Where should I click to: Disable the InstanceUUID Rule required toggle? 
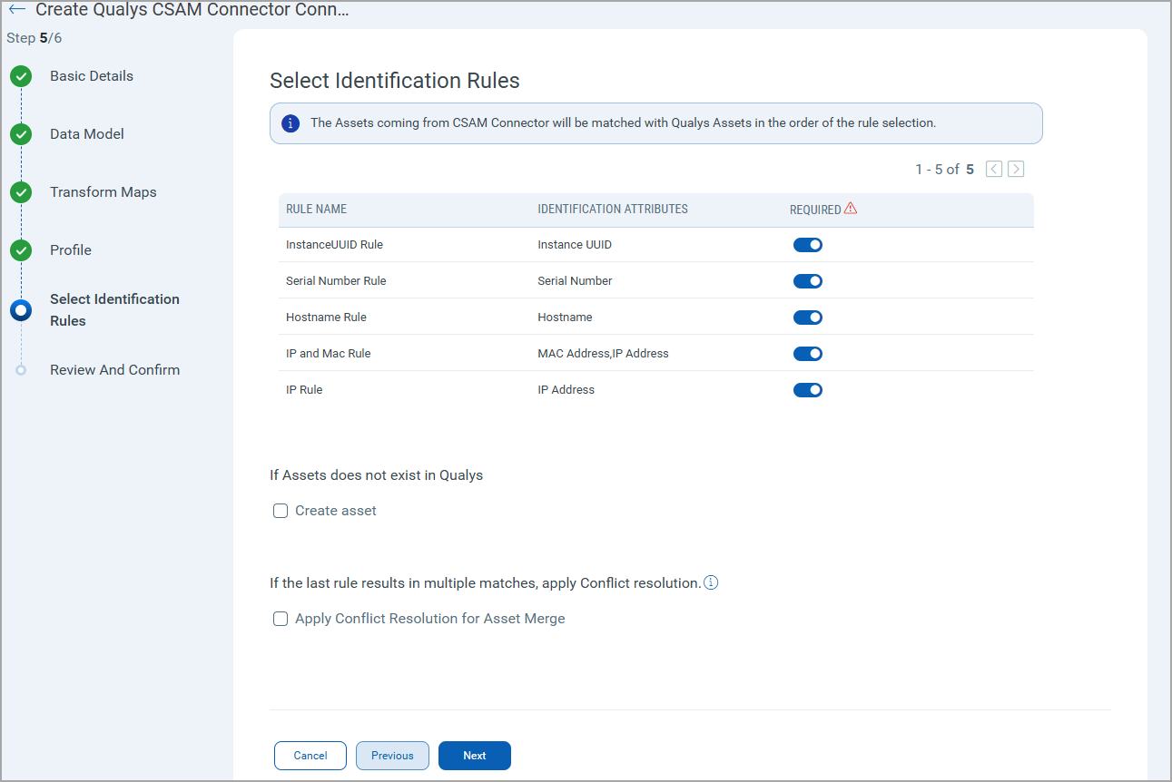[808, 244]
